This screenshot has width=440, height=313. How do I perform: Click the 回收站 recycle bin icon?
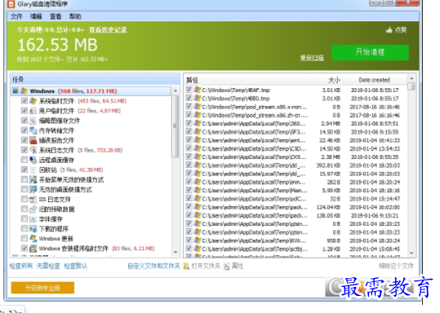[x=33, y=170]
